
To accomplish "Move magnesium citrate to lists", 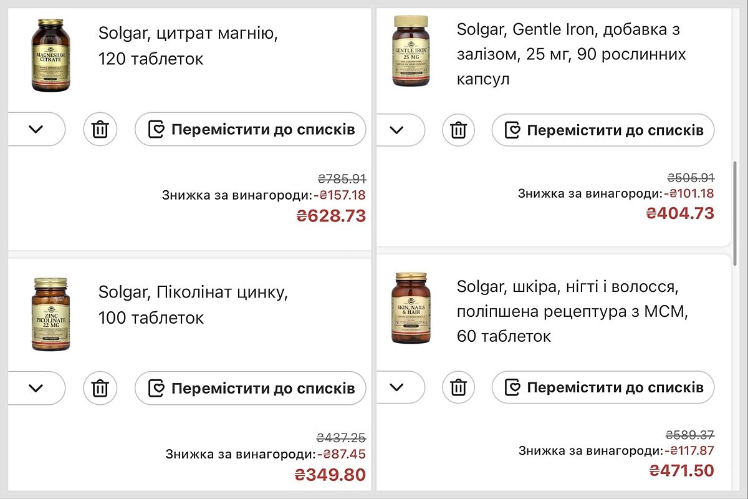I will [251, 130].
